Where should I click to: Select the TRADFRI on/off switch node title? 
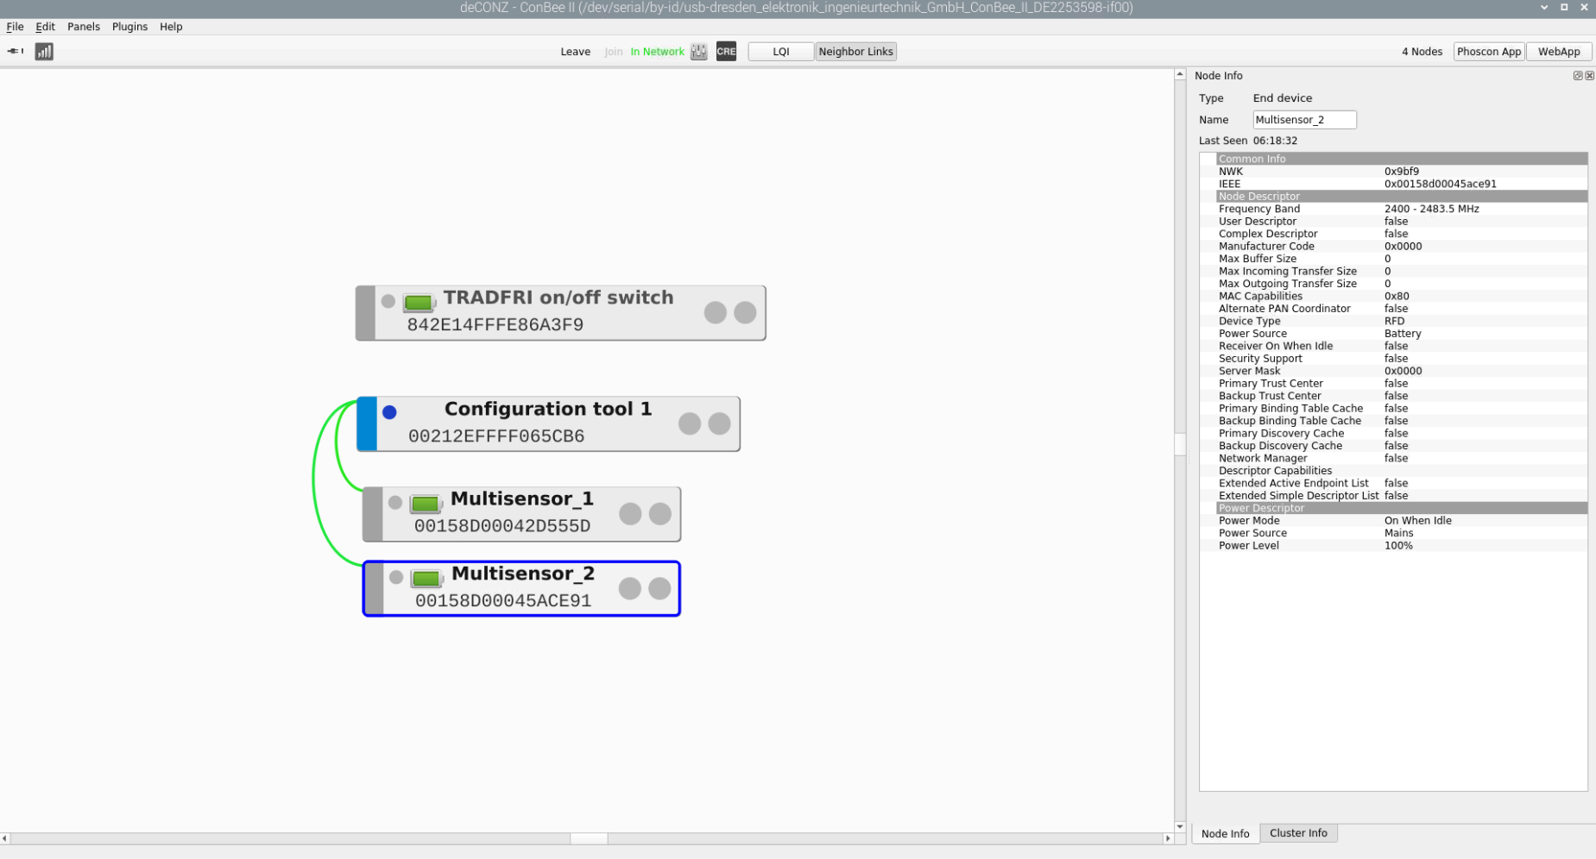tap(558, 298)
